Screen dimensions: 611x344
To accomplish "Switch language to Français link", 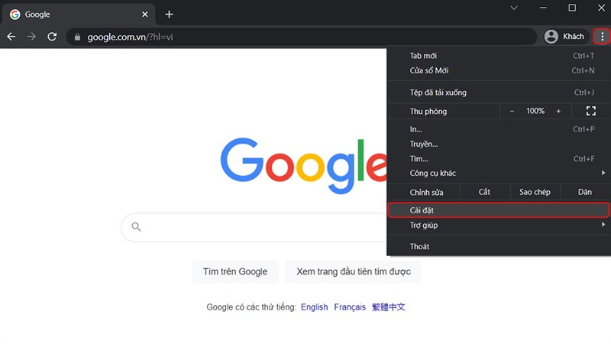I will [350, 307].
